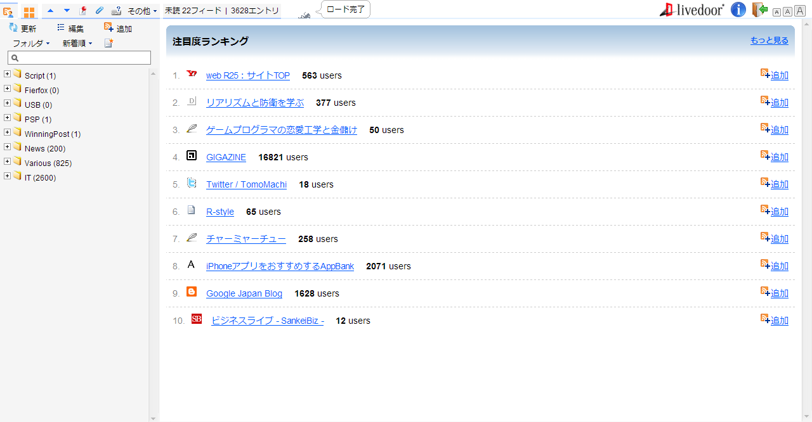Open the その他 dropdown menu
The width and height of the screenshot is (812, 422).
(142, 11)
